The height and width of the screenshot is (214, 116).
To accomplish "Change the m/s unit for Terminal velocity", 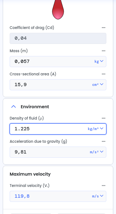I will point(97,196).
